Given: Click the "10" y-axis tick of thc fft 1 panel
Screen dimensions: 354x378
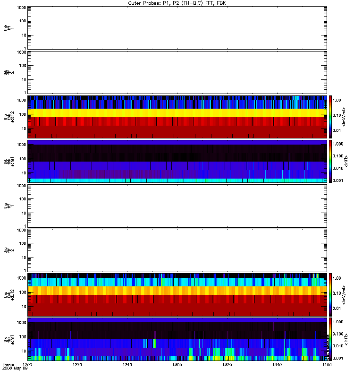Looking at the screenshot, I should pyautogui.click(x=24, y=214).
